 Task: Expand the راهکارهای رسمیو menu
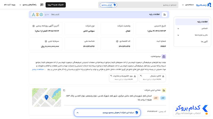28,5
